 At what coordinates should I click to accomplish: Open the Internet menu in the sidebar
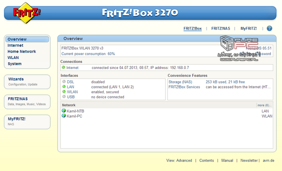tap(15, 46)
